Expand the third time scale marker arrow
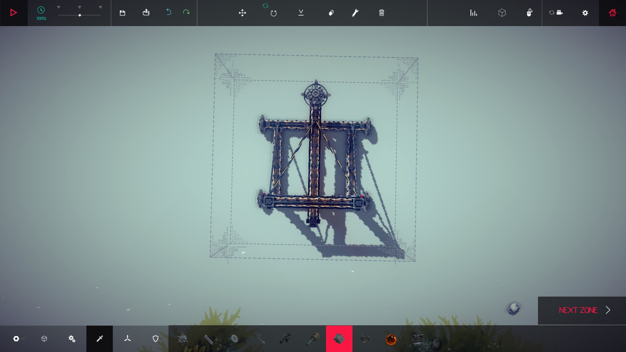Screen dimensions: 626x352 point(100,7)
